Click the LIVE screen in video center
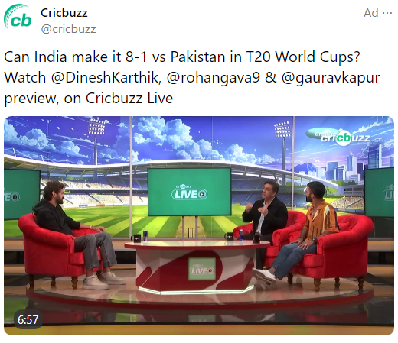398x343 pixels. [190, 192]
